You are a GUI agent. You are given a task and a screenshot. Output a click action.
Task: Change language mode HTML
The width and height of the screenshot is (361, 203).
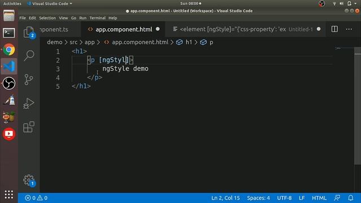319,198
